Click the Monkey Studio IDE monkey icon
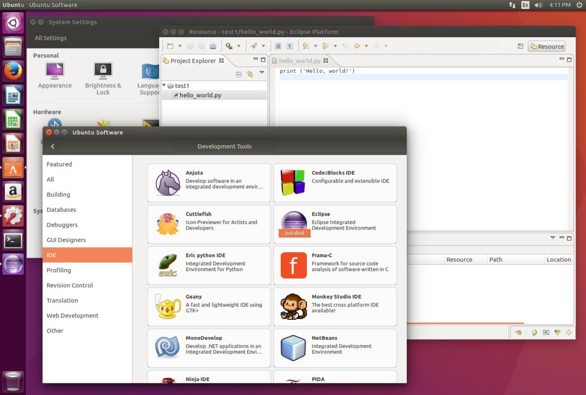Screen dimensions: 586x395 point(294,307)
